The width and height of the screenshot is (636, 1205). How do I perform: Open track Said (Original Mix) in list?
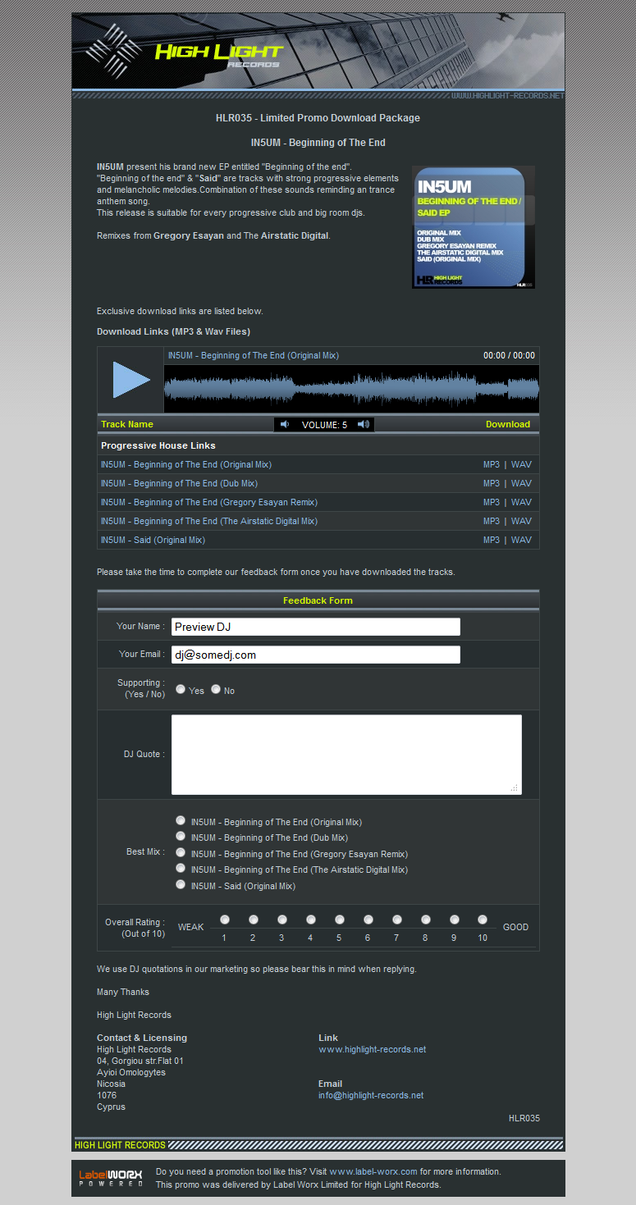[153, 540]
